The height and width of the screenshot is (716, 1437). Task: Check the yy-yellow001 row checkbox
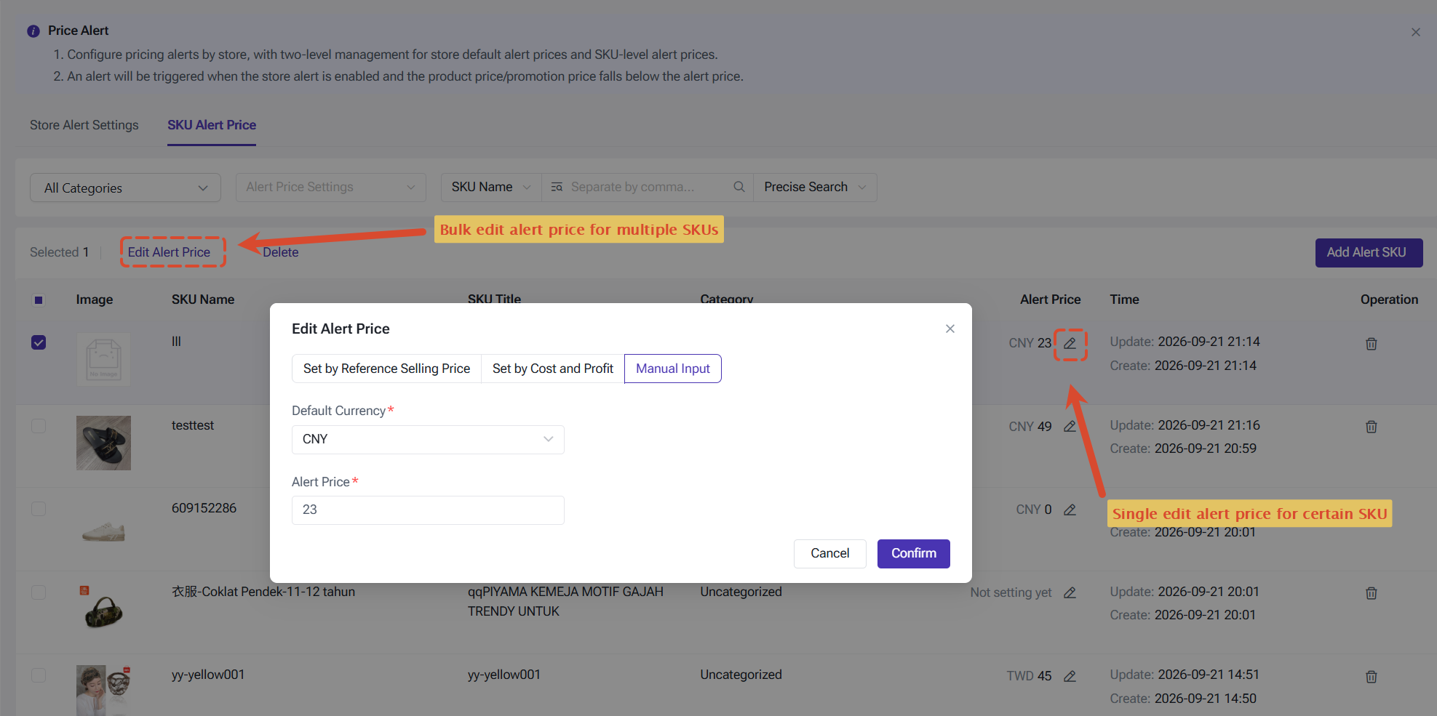(39, 675)
